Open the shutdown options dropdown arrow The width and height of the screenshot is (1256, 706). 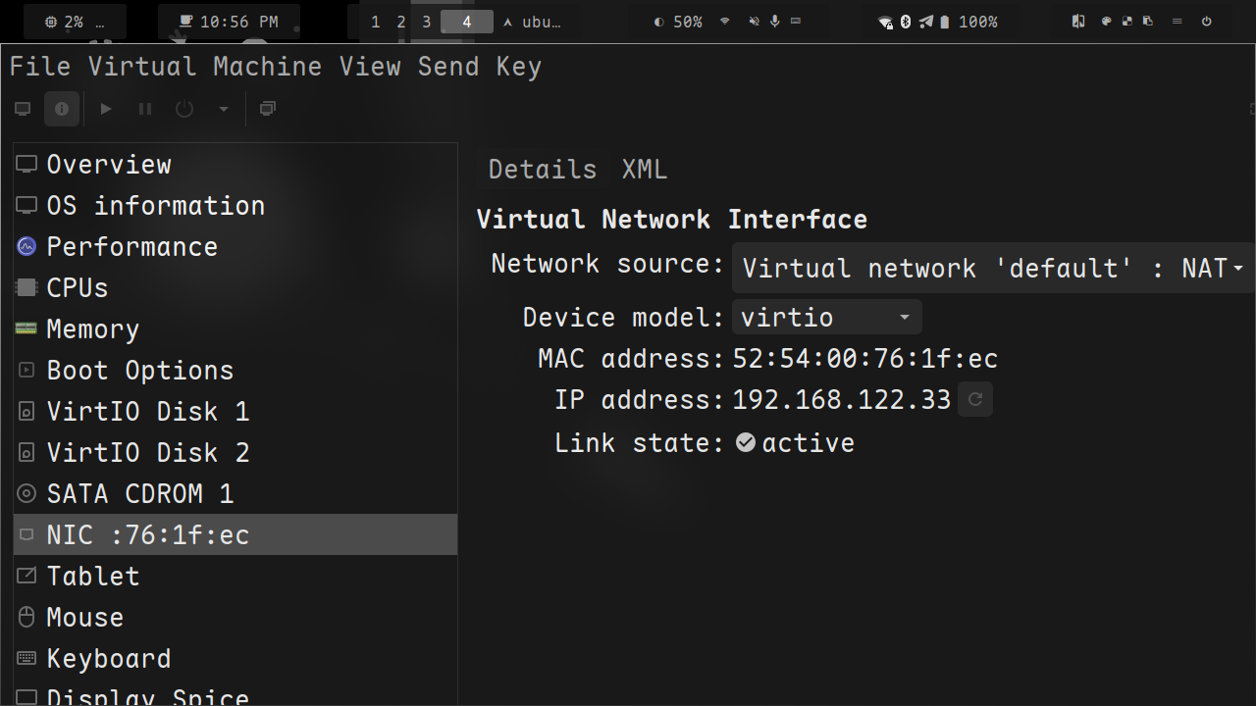pos(224,109)
